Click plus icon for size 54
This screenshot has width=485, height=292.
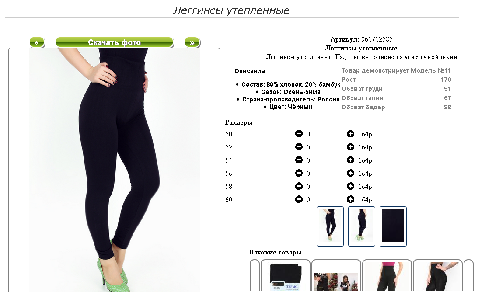[x=350, y=160]
